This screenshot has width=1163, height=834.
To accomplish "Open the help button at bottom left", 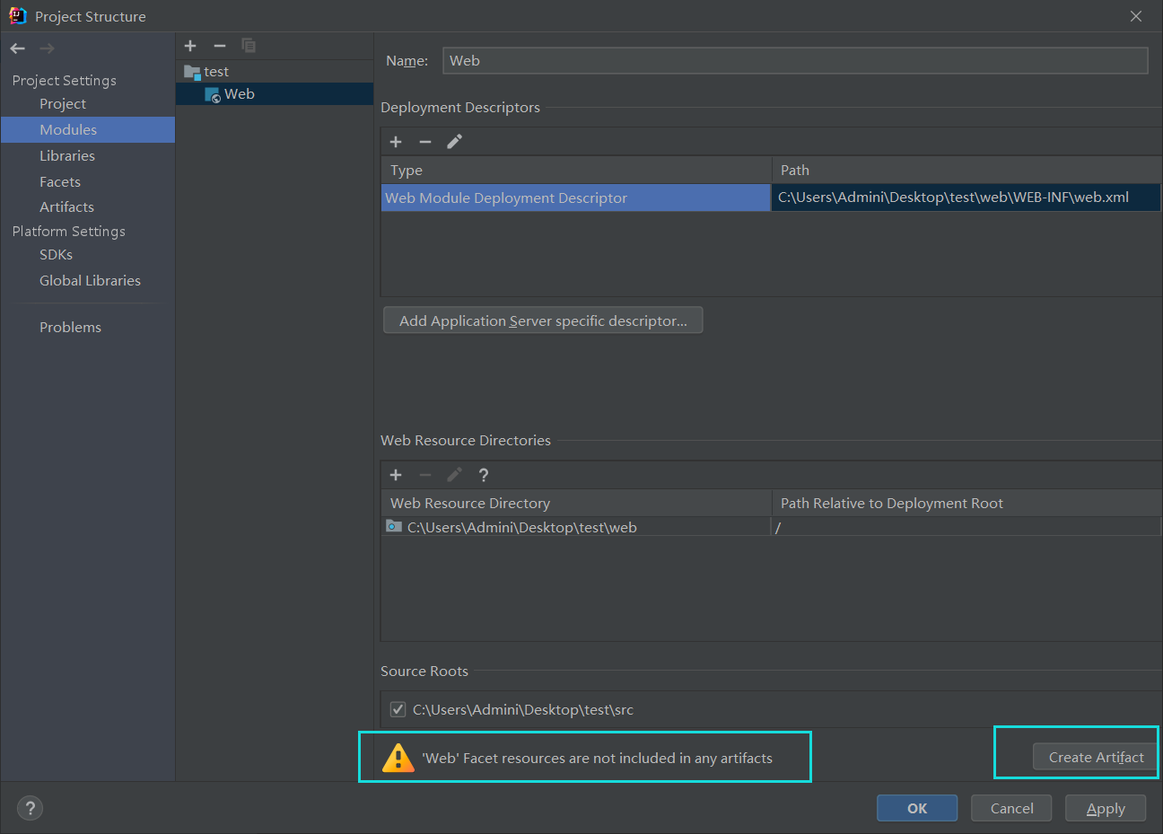I will tap(31, 808).
